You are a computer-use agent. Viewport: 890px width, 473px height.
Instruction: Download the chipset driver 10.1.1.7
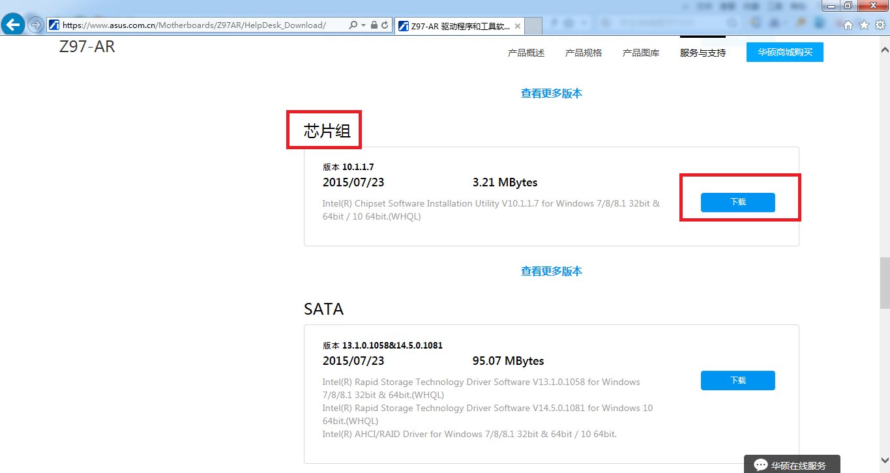(738, 202)
